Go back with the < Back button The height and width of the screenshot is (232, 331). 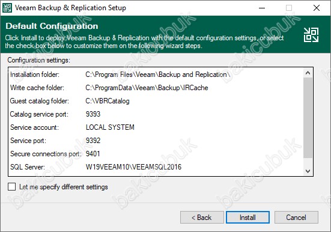click(202, 217)
